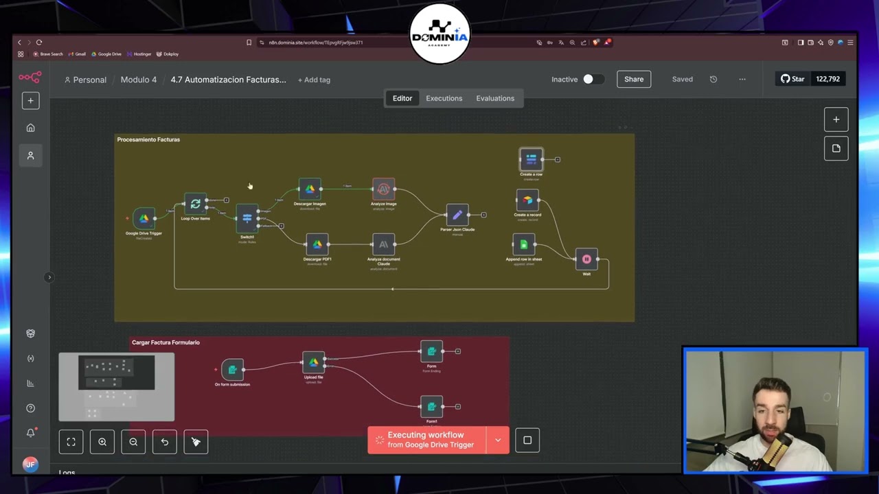879x494 pixels.
Task: Open the three-dots workflow options menu
Action: point(742,79)
